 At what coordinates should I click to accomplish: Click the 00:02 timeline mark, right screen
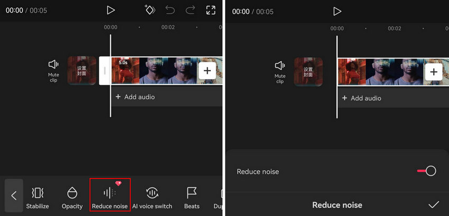click(x=394, y=28)
